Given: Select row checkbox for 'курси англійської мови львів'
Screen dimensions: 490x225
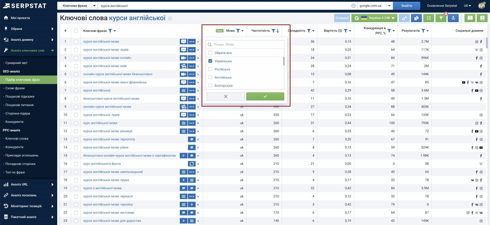Looking at the screenshot, I should pyautogui.click(x=76, y=50).
